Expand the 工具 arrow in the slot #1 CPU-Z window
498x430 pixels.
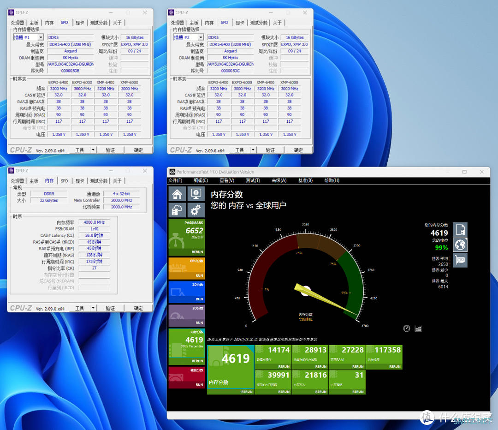click(93, 150)
